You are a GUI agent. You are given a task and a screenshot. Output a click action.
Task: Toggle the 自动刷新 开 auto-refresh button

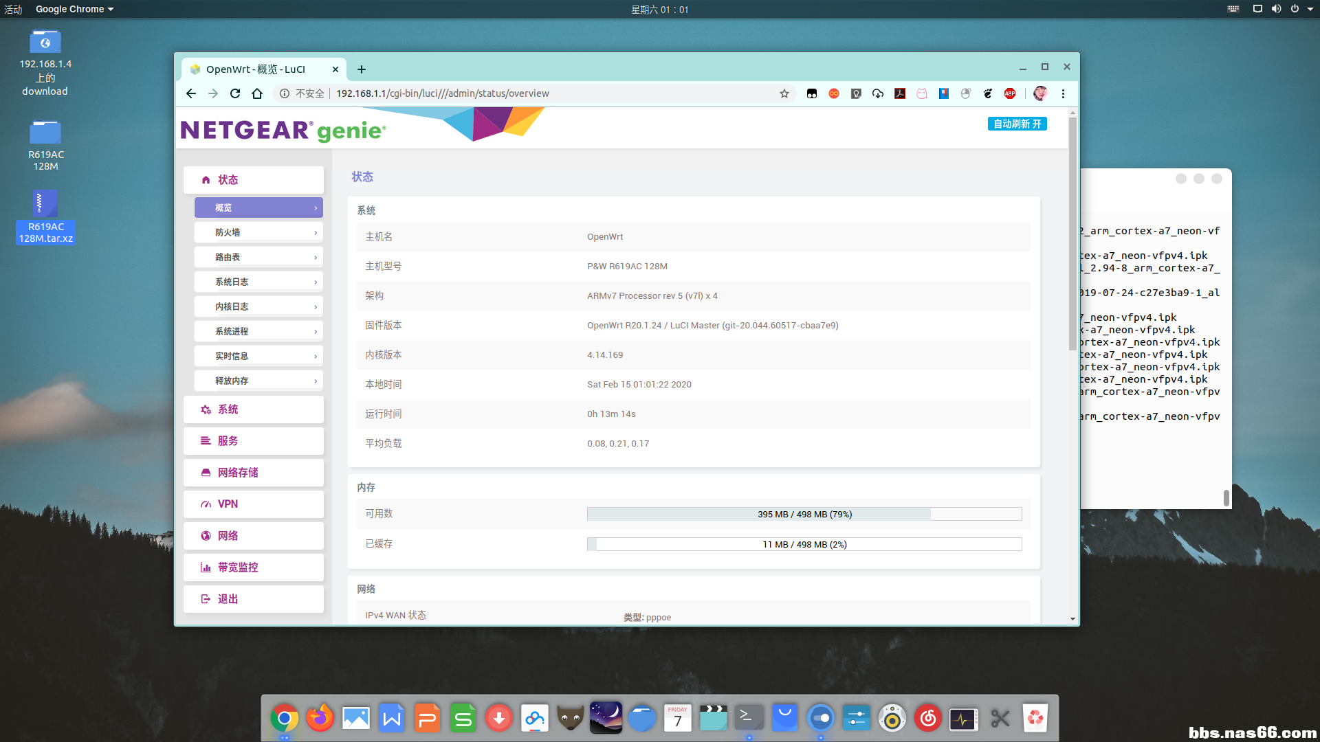[1017, 124]
